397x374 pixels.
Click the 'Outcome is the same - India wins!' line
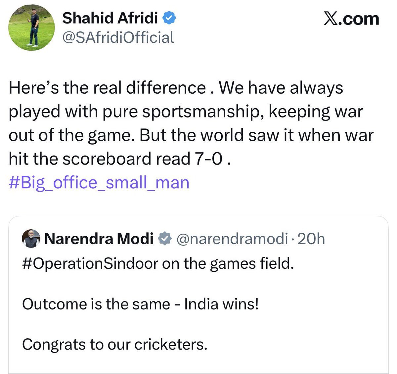pos(140,304)
